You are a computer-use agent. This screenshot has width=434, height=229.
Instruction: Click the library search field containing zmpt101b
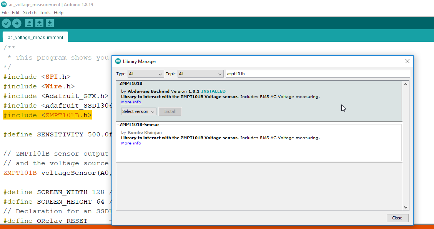[x=318, y=74]
